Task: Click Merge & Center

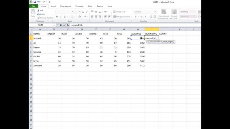Action: tap(121, 16)
